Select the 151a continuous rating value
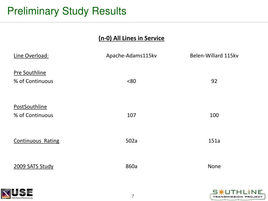268x201 pixels. pos(214,141)
